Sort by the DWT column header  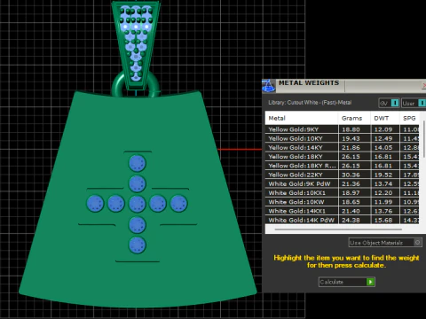[x=385, y=118]
